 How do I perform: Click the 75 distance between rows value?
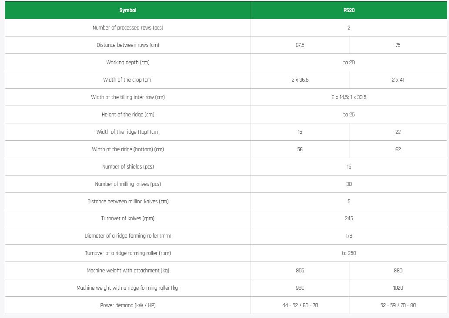coord(398,45)
